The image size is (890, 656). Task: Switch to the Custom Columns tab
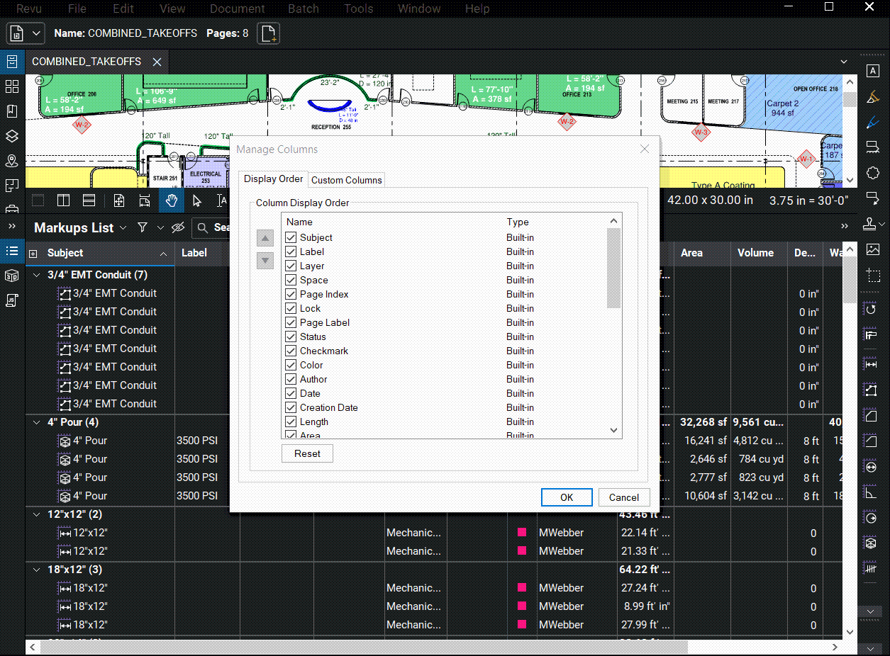(346, 179)
